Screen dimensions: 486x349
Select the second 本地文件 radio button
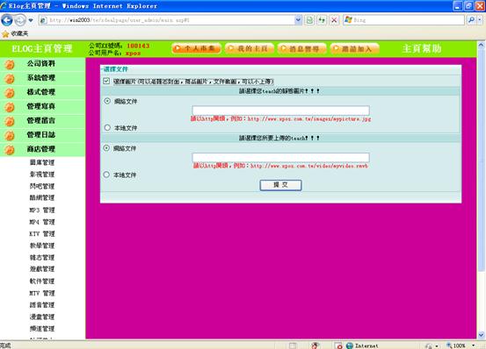point(106,174)
